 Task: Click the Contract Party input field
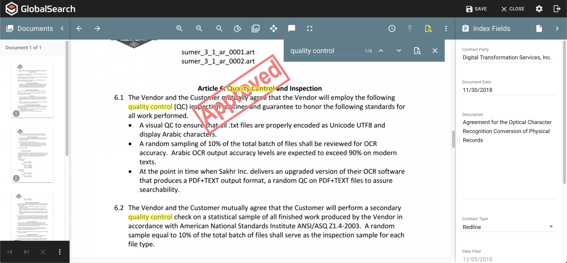508,58
